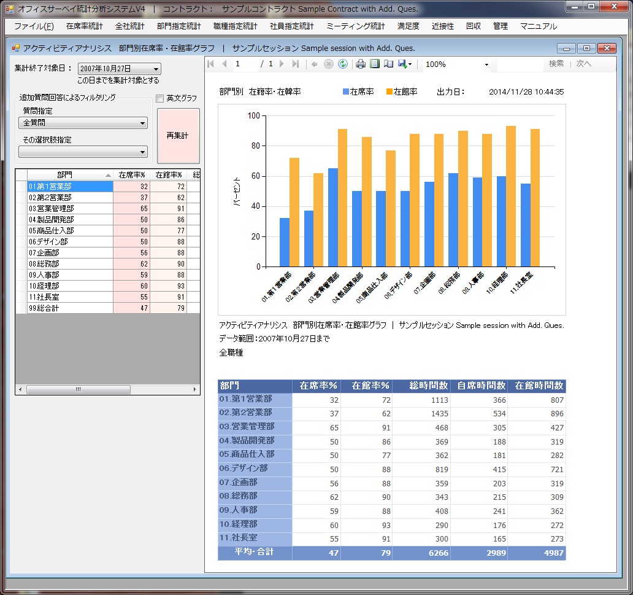Screen dimensions: 633x595
Task: Open the 満足度 menu
Action: pyautogui.click(x=408, y=26)
